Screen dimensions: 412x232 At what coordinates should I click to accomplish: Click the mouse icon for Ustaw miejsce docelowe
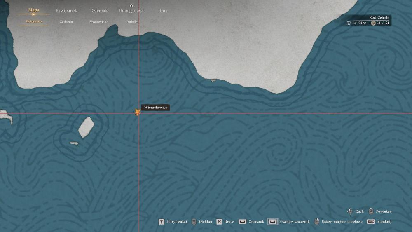coord(316,221)
